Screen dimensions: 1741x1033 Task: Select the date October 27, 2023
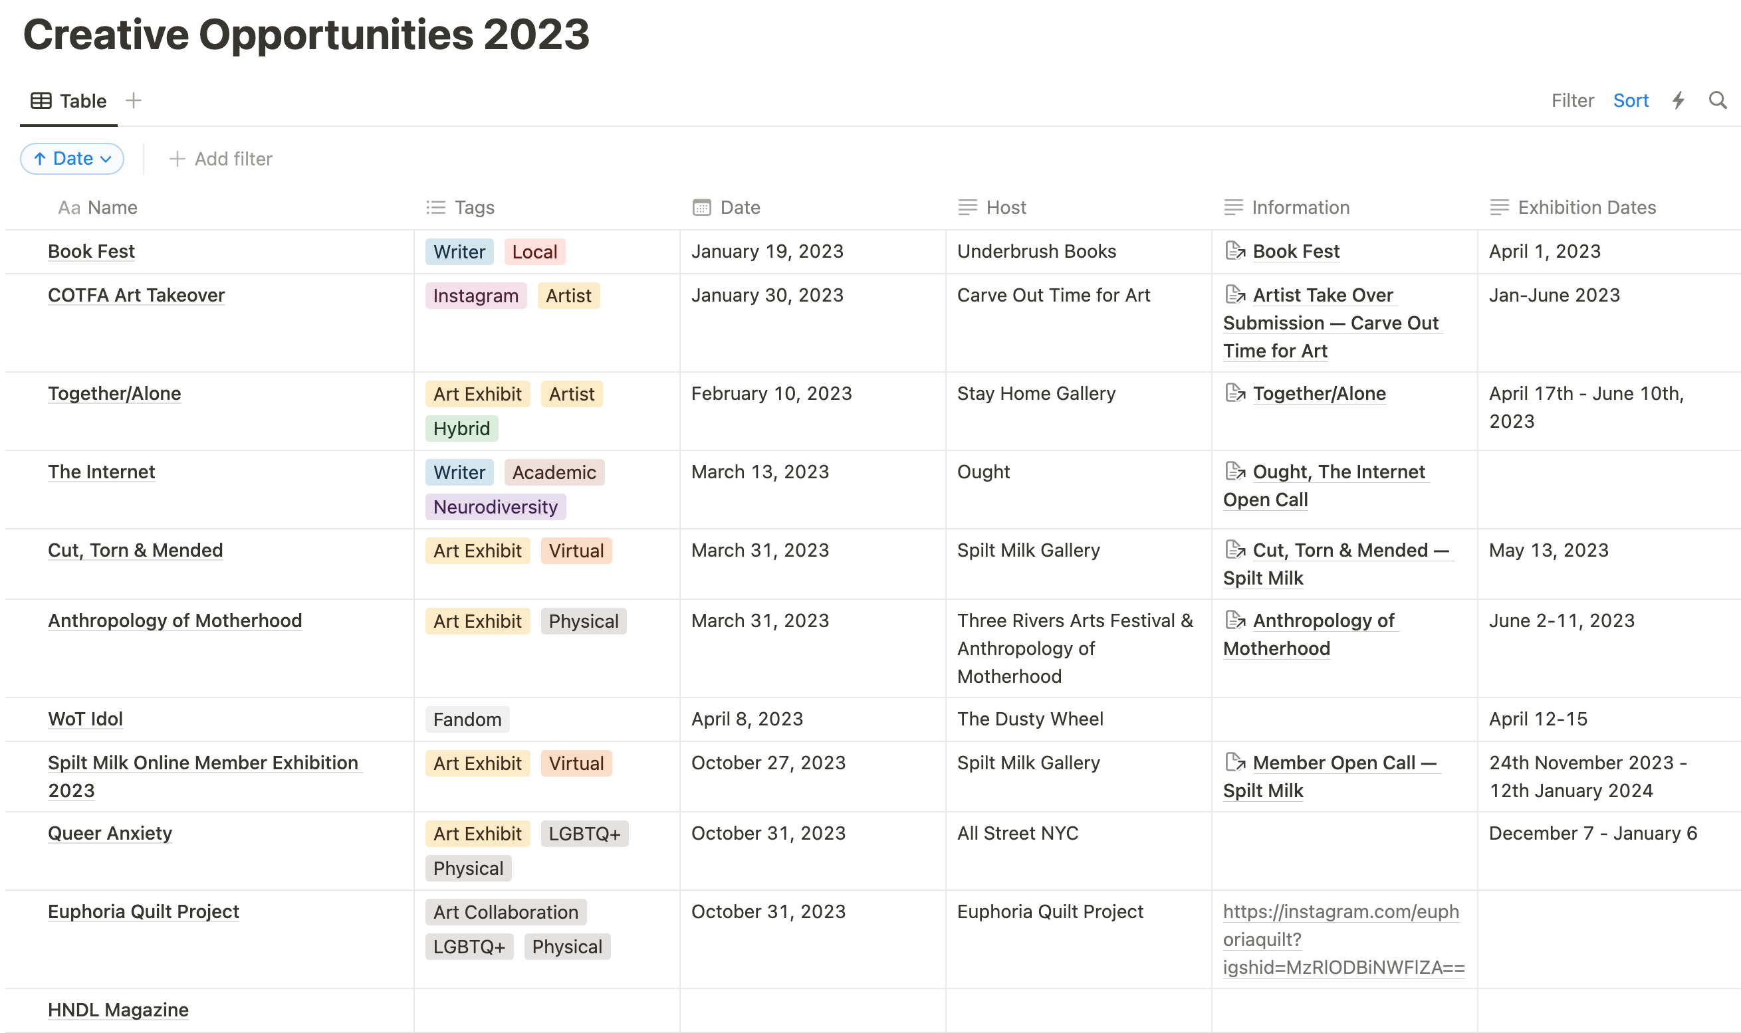(769, 763)
